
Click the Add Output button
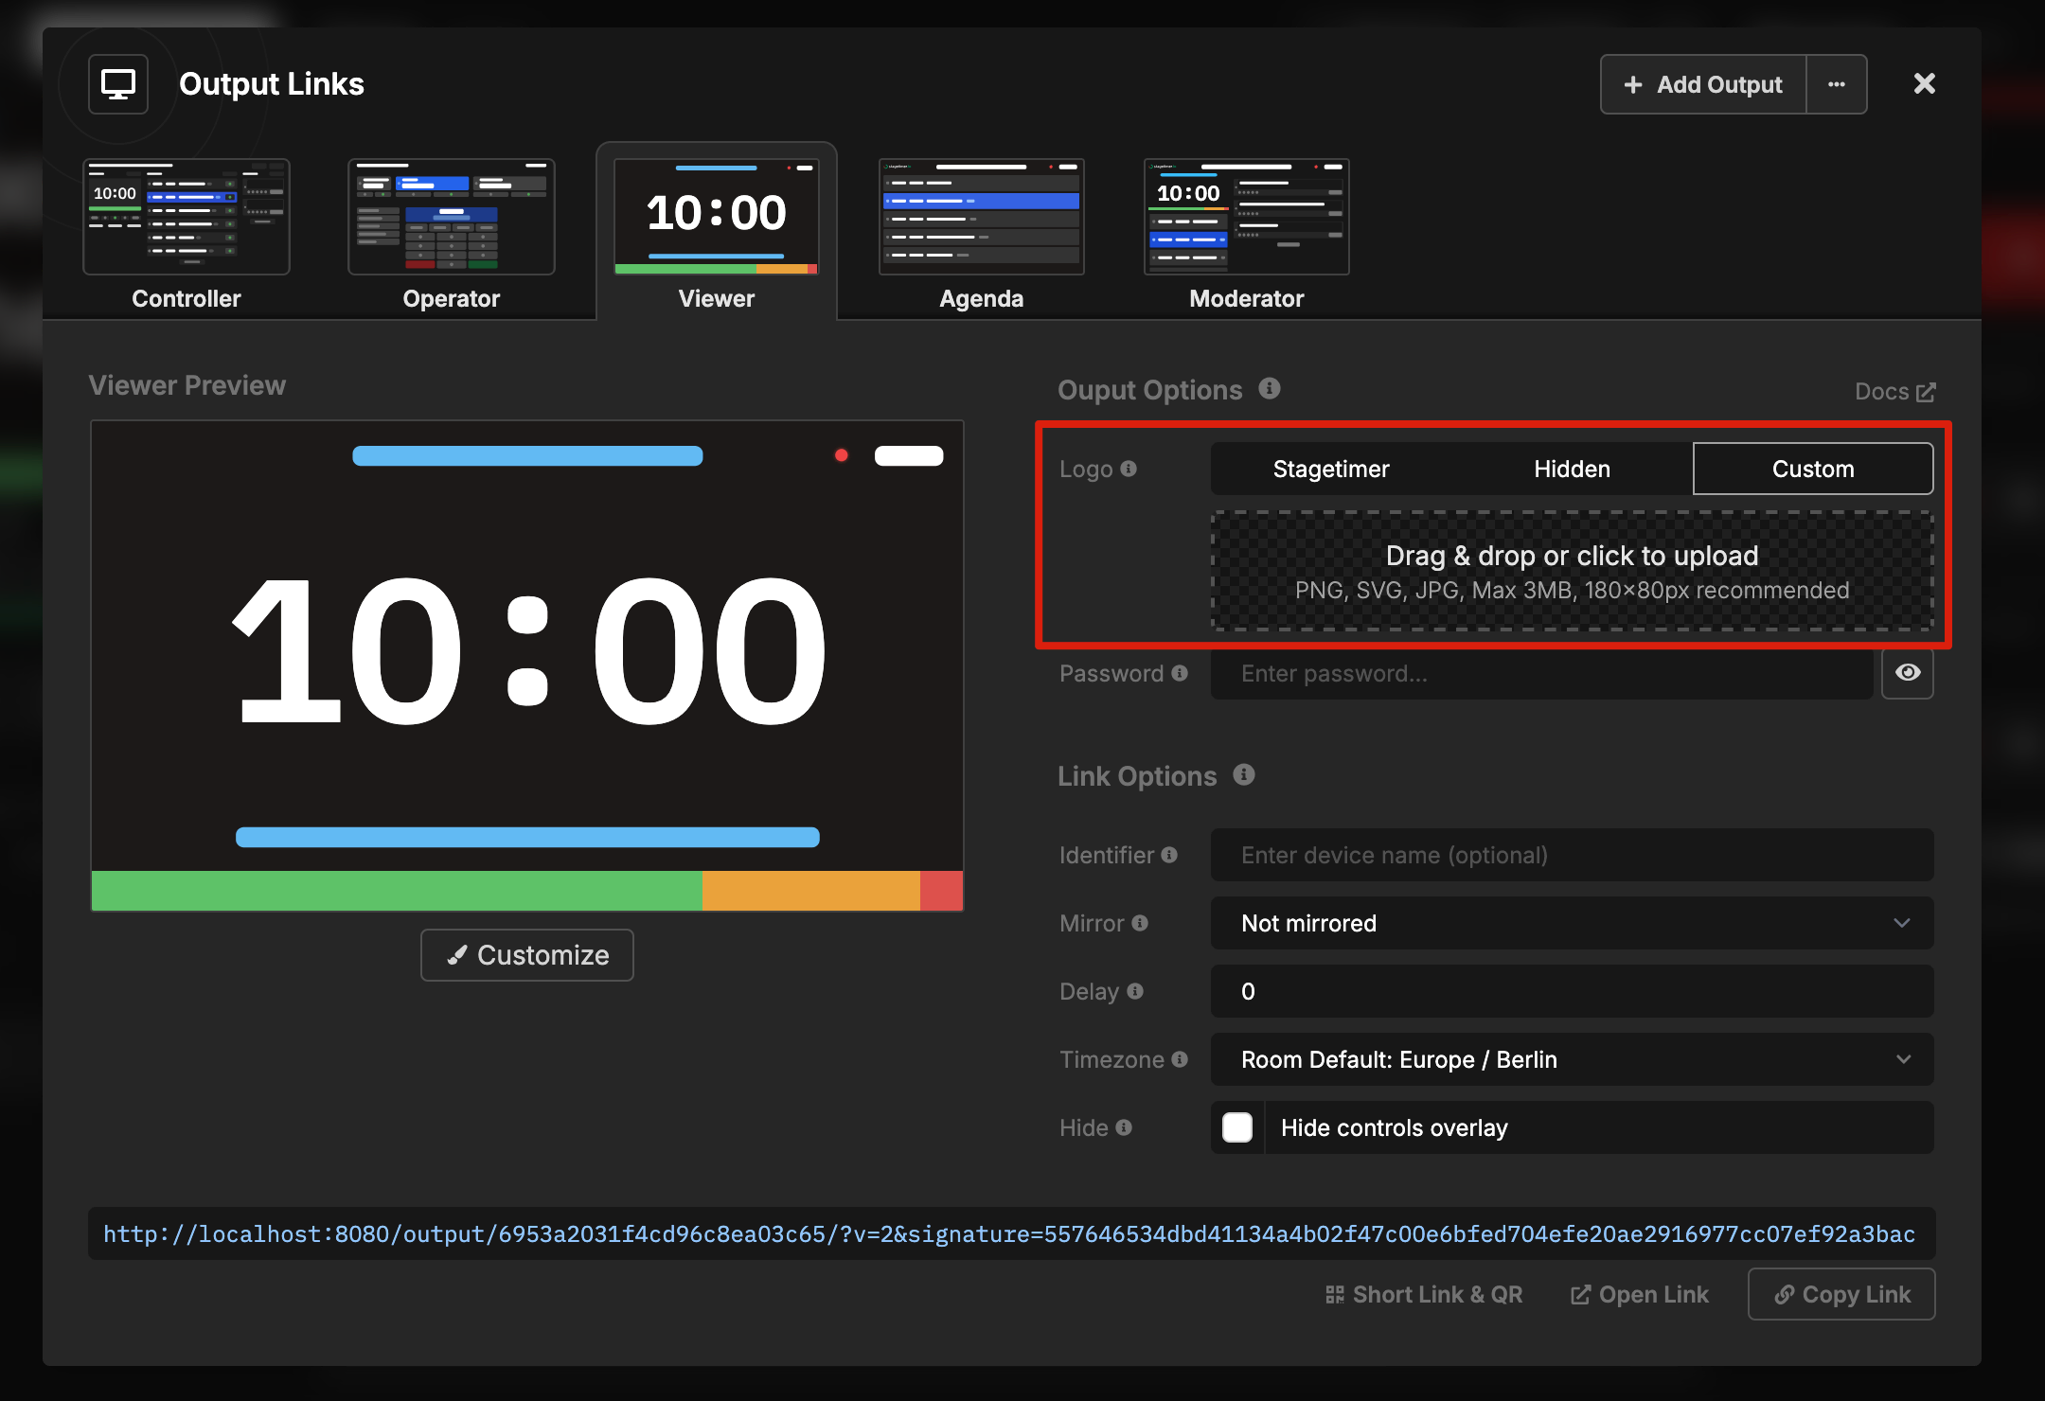tap(1701, 83)
